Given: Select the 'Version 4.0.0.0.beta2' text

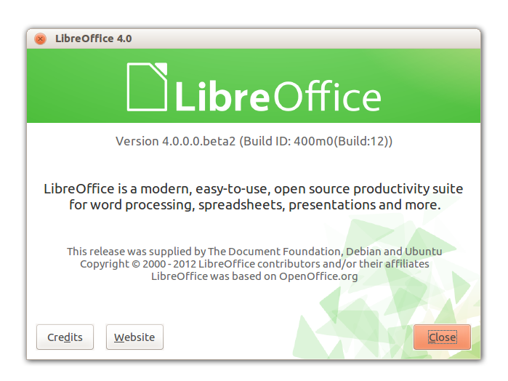Looking at the screenshot, I should coord(175,141).
